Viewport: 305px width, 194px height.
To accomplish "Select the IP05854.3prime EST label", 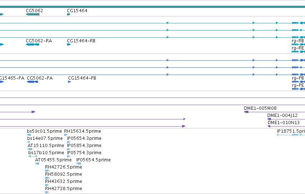I will tap(84, 146).
